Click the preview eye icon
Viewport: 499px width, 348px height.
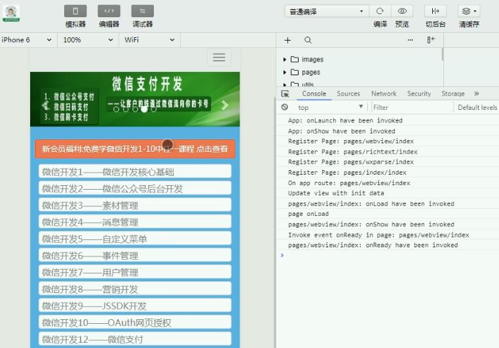coord(402,11)
